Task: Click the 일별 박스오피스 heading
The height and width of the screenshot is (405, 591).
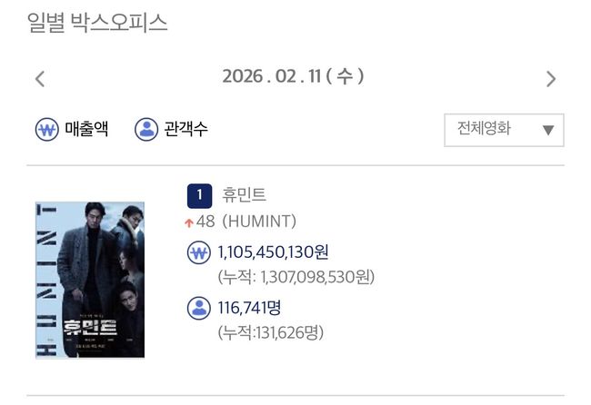Action: (x=97, y=23)
